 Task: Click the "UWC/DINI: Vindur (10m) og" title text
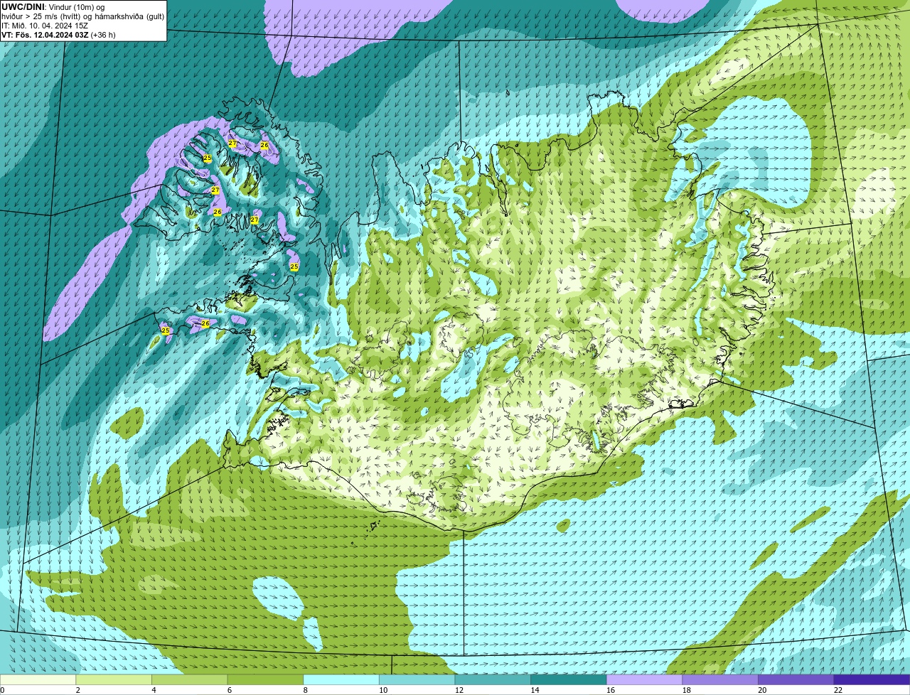click(x=53, y=6)
